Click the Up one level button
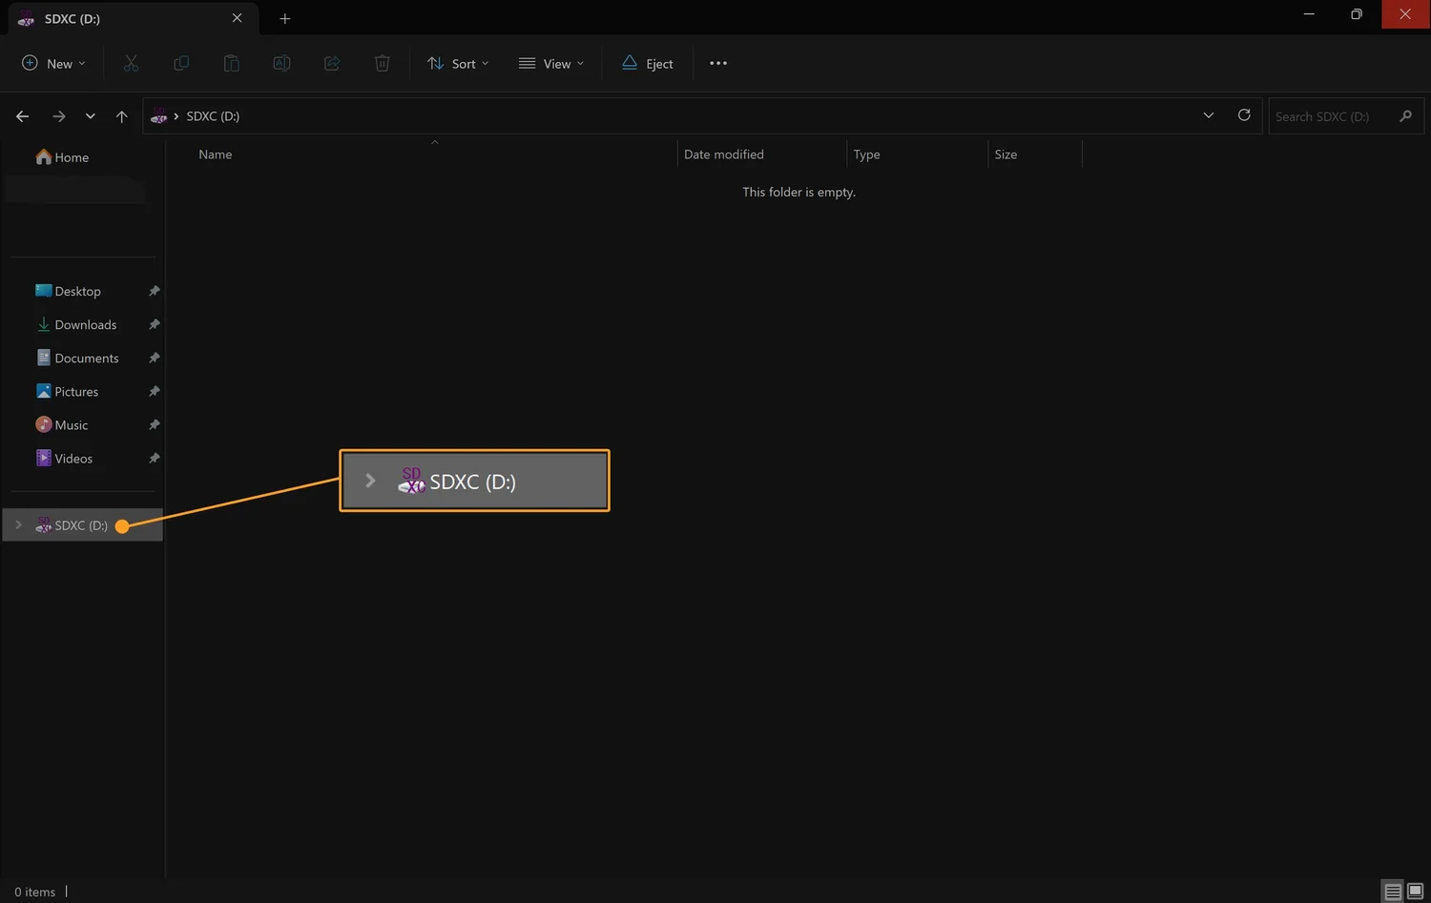 [122, 115]
